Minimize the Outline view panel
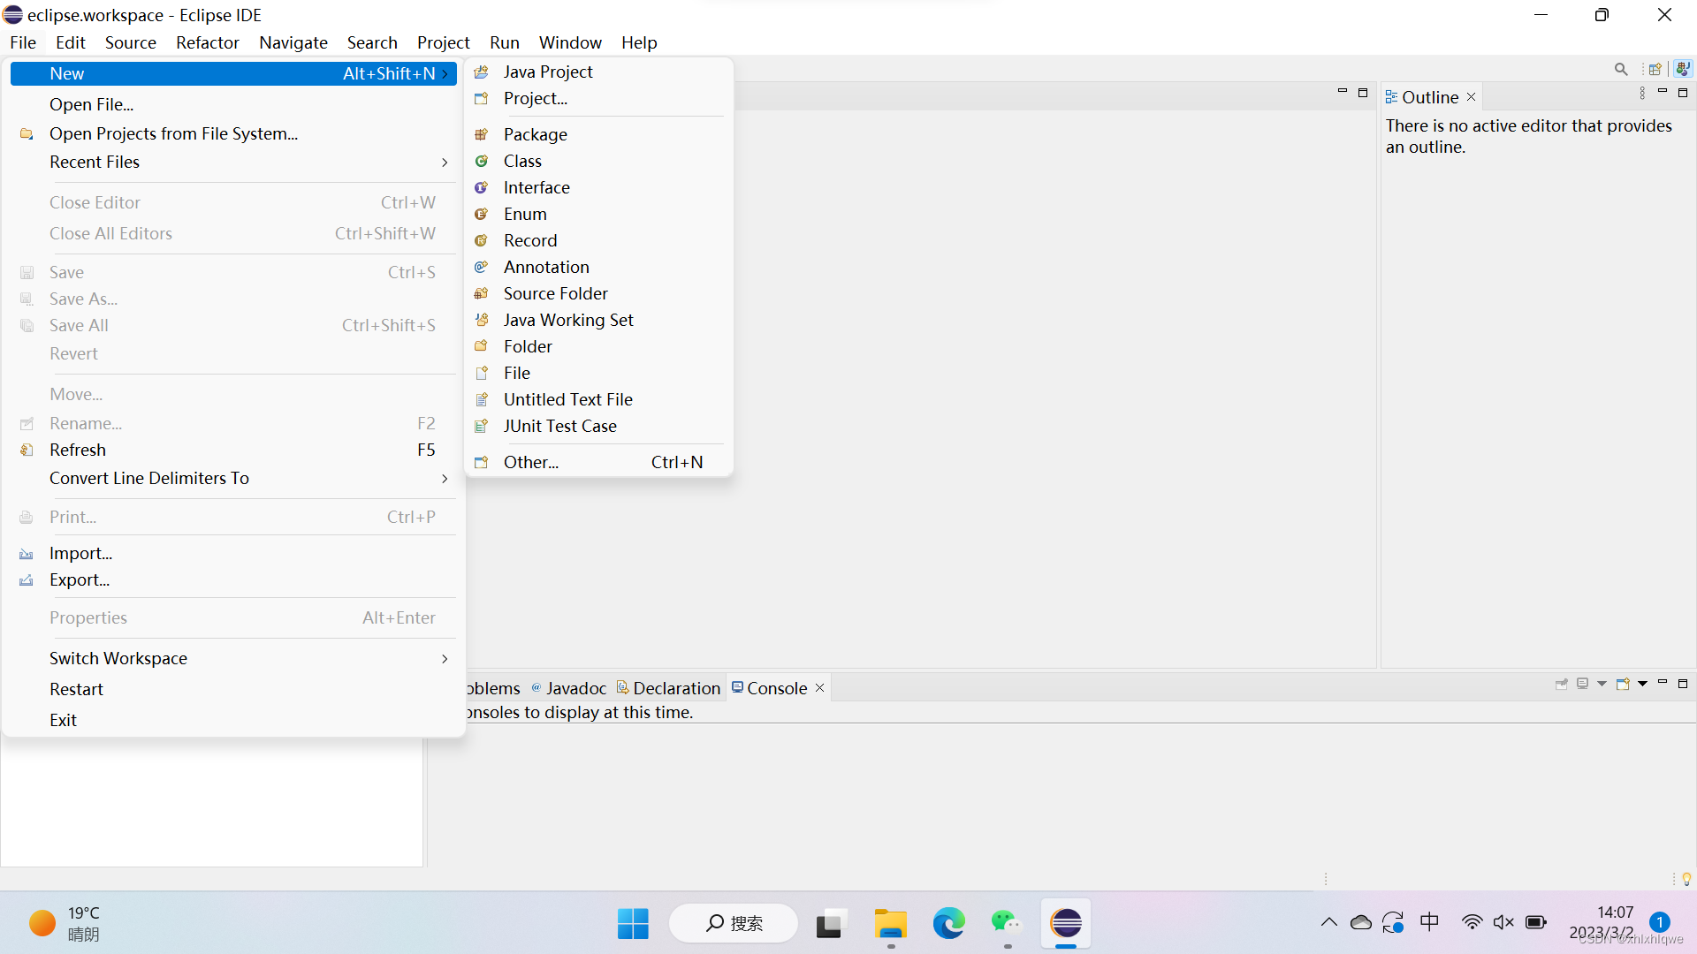 coord(1663,92)
